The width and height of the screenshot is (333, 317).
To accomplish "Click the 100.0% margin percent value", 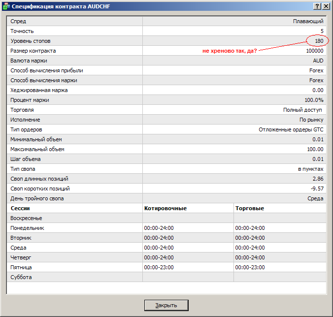I will click(314, 100).
